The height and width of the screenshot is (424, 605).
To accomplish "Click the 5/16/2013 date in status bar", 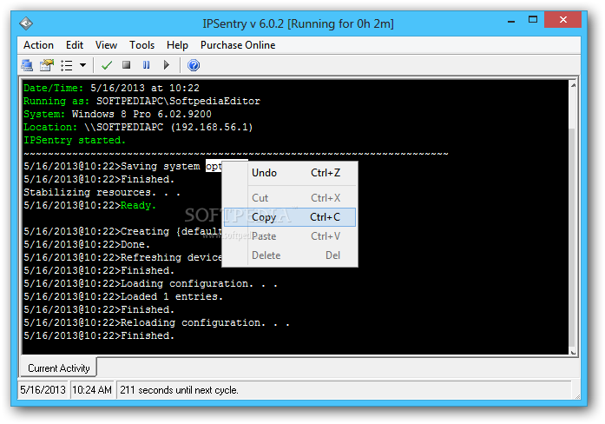I will [x=43, y=390].
